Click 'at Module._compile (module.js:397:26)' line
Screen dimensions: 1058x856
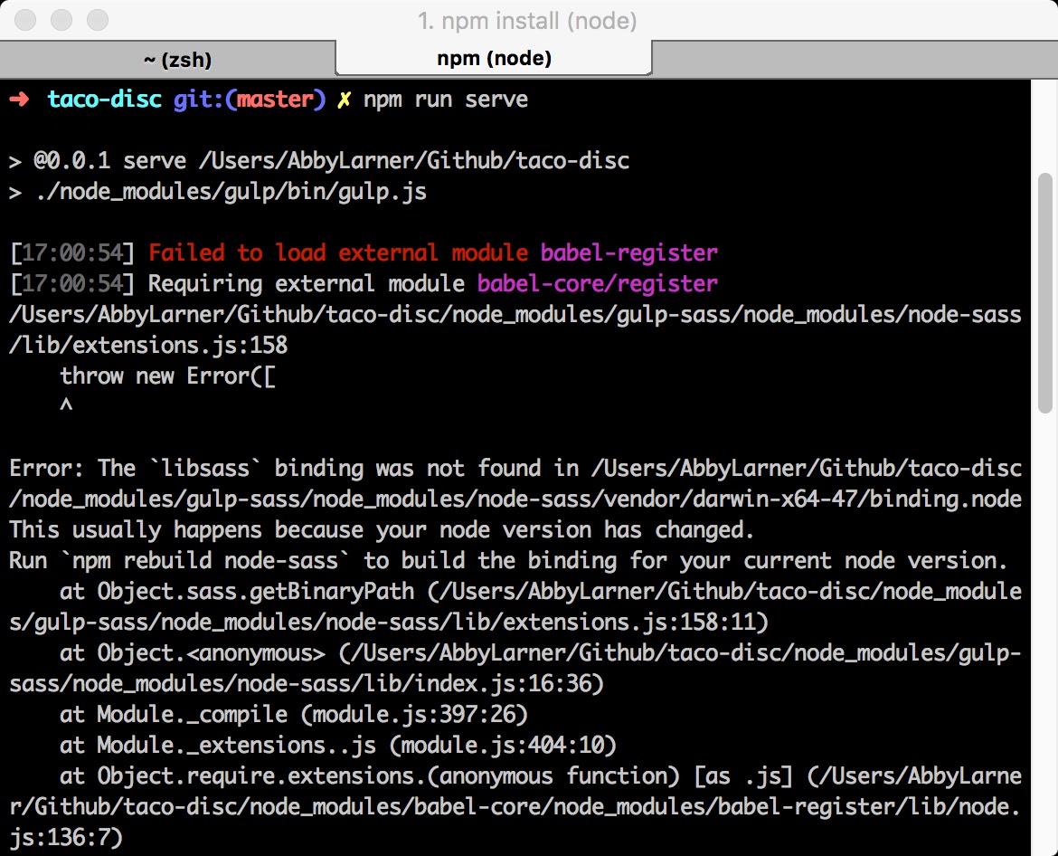click(294, 714)
